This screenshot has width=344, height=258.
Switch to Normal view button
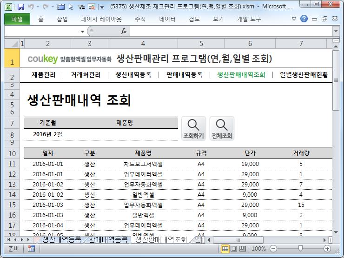(225, 249)
